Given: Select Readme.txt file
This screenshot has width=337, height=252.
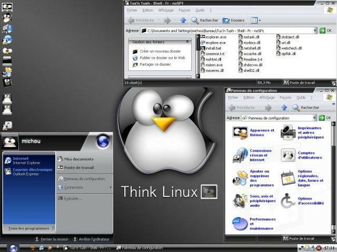Looking at the screenshot, I should [251, 59].
